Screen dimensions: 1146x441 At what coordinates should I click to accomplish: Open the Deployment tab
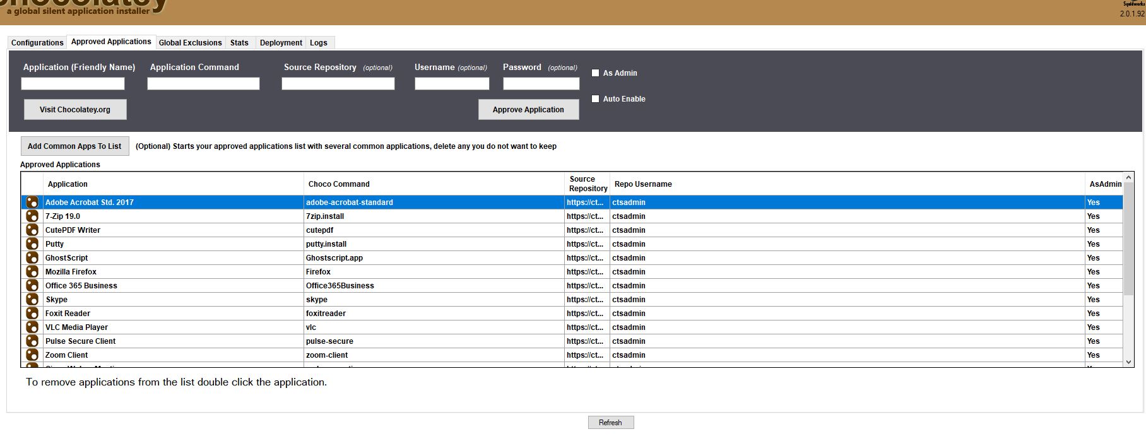281,43
